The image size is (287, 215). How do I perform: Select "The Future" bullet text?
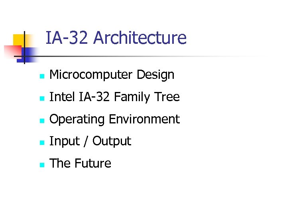tap(80, 164)
